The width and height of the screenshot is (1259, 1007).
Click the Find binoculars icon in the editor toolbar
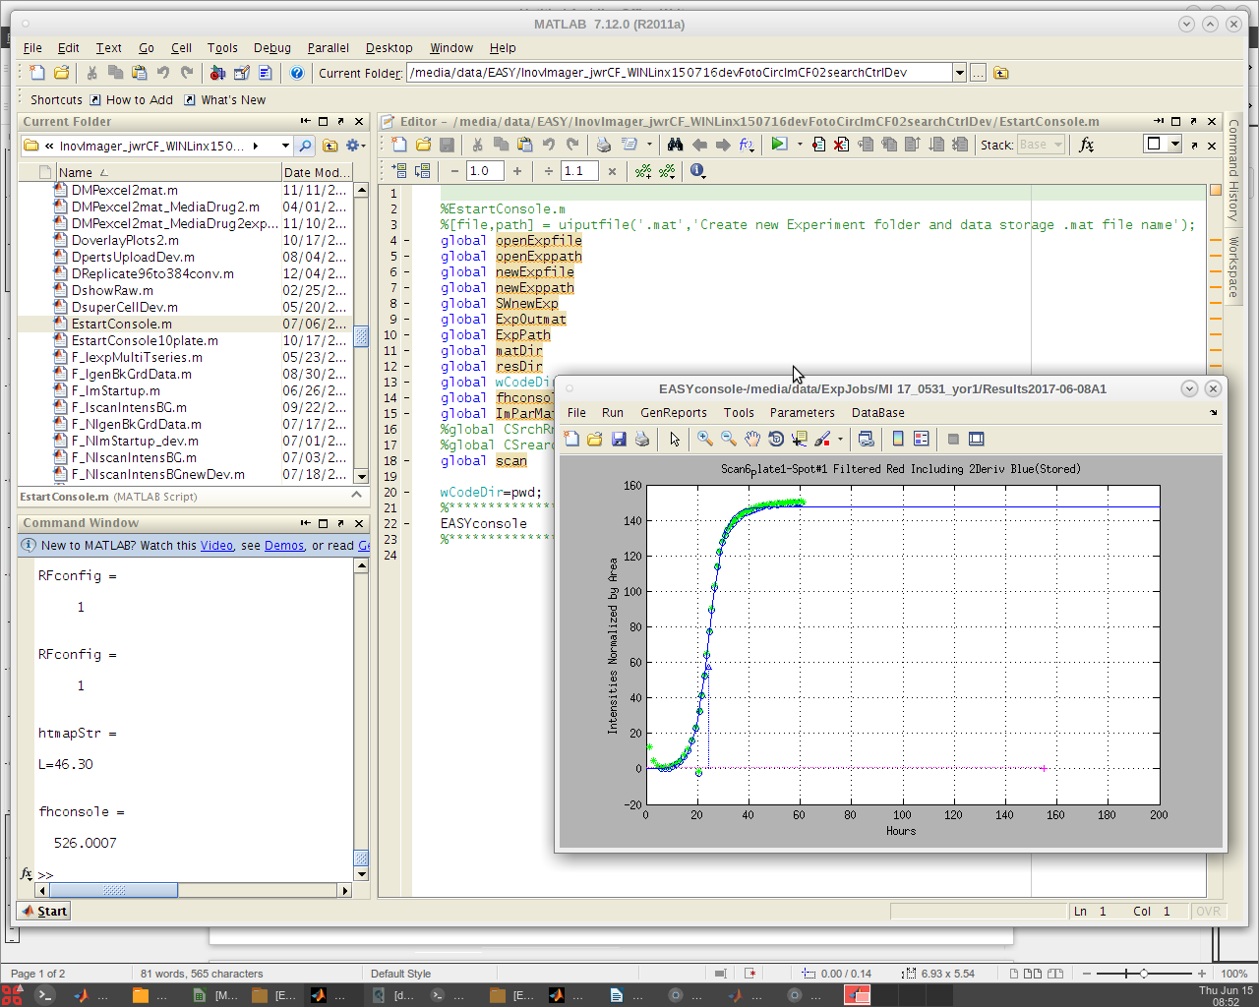[x=675, y=145]
